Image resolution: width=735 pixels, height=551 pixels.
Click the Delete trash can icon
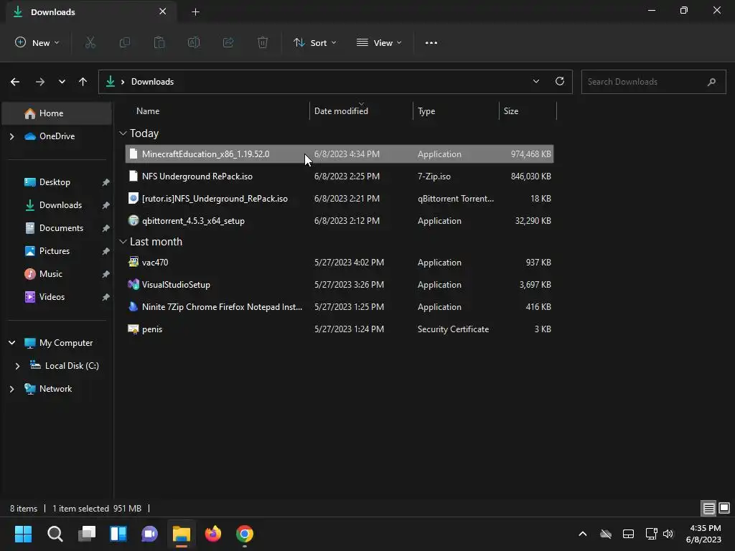point(263,42)
